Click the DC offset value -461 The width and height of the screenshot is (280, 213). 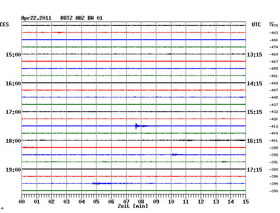pos(274,76)
